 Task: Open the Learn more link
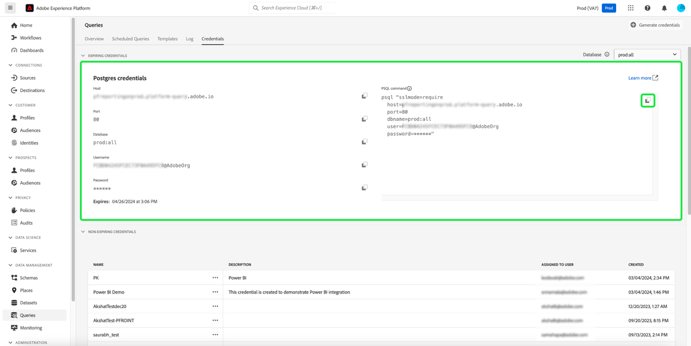coord(641,77)
